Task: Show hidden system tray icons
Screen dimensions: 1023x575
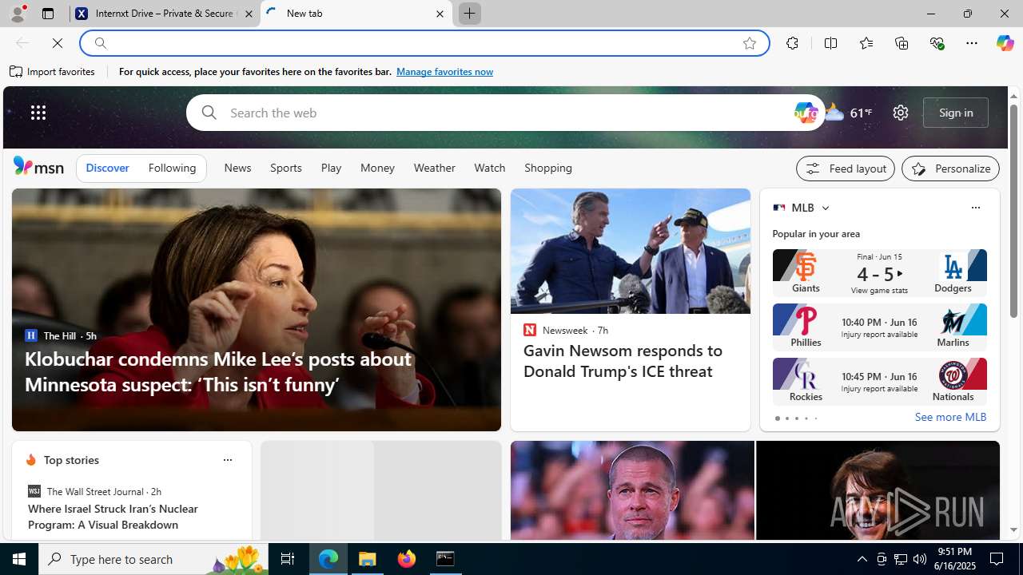Action: tap(862, 559)
